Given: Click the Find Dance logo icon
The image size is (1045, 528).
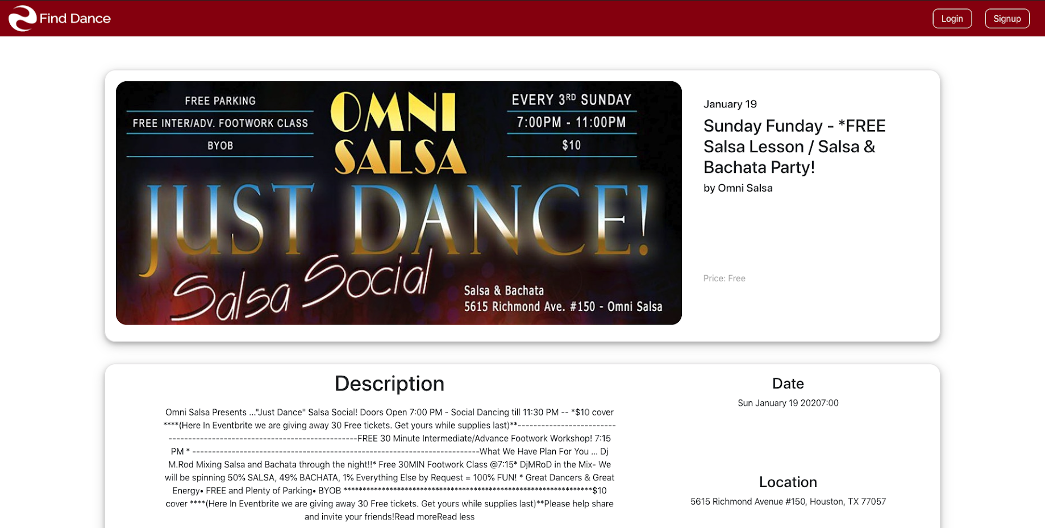Looking at the screenshot, I should coord(22,18).
